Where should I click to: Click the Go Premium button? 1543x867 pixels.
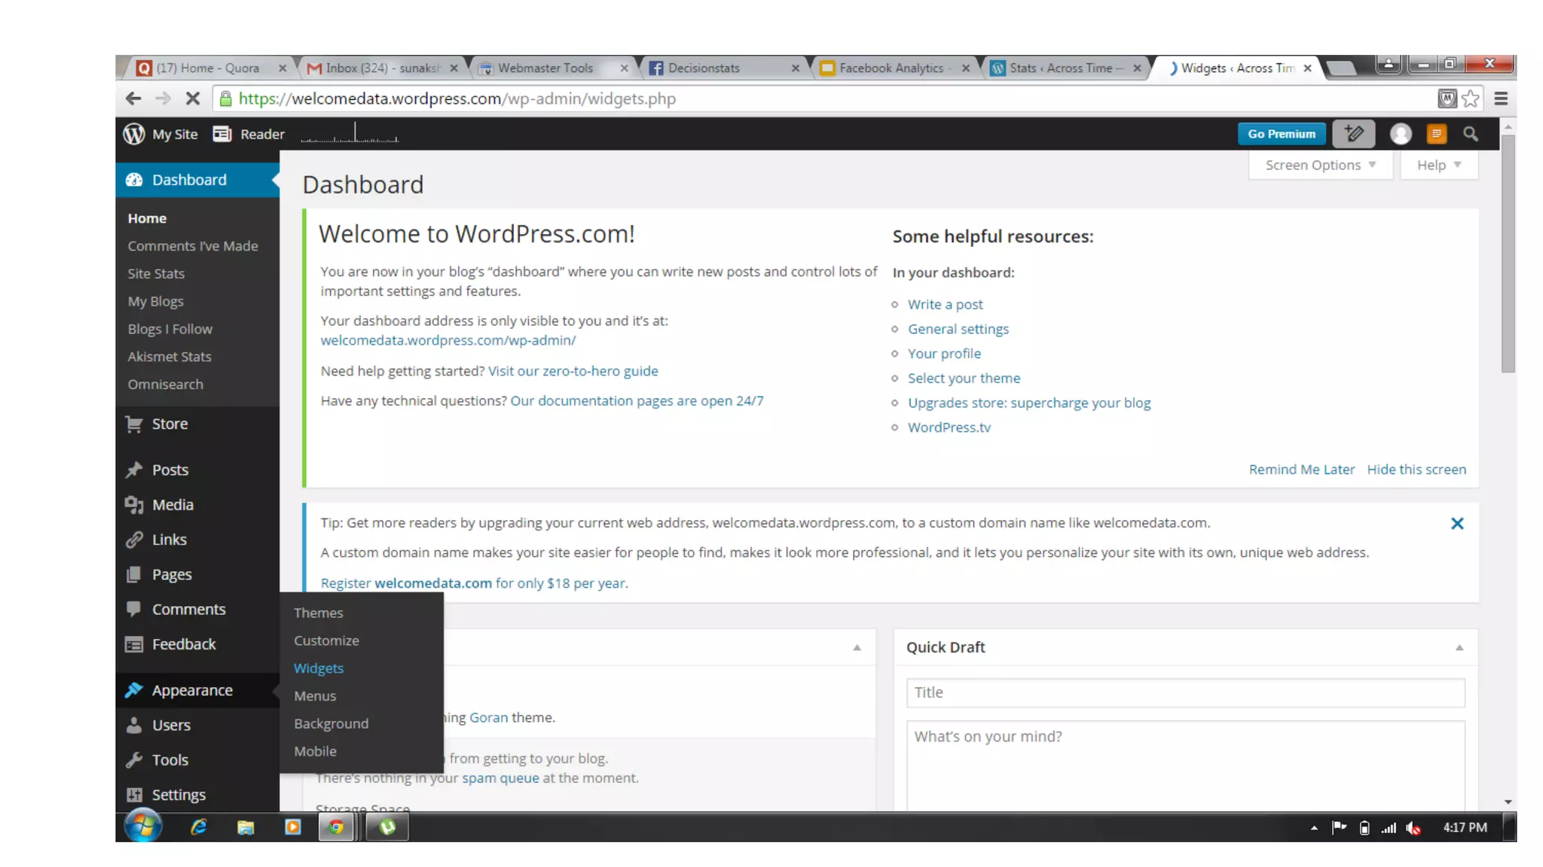1281,134
